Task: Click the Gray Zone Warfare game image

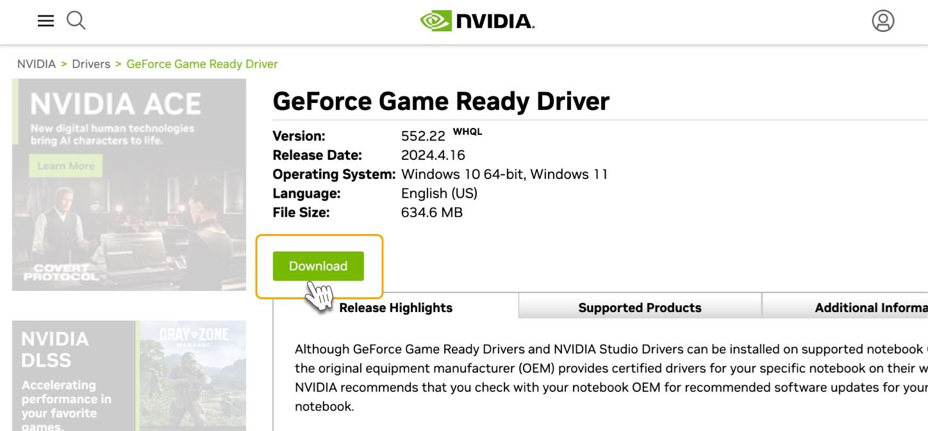Action: [193, 375]
